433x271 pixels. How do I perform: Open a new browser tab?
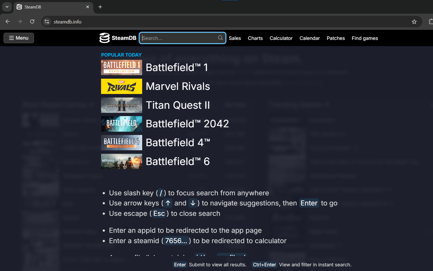[x=100, y=7]
